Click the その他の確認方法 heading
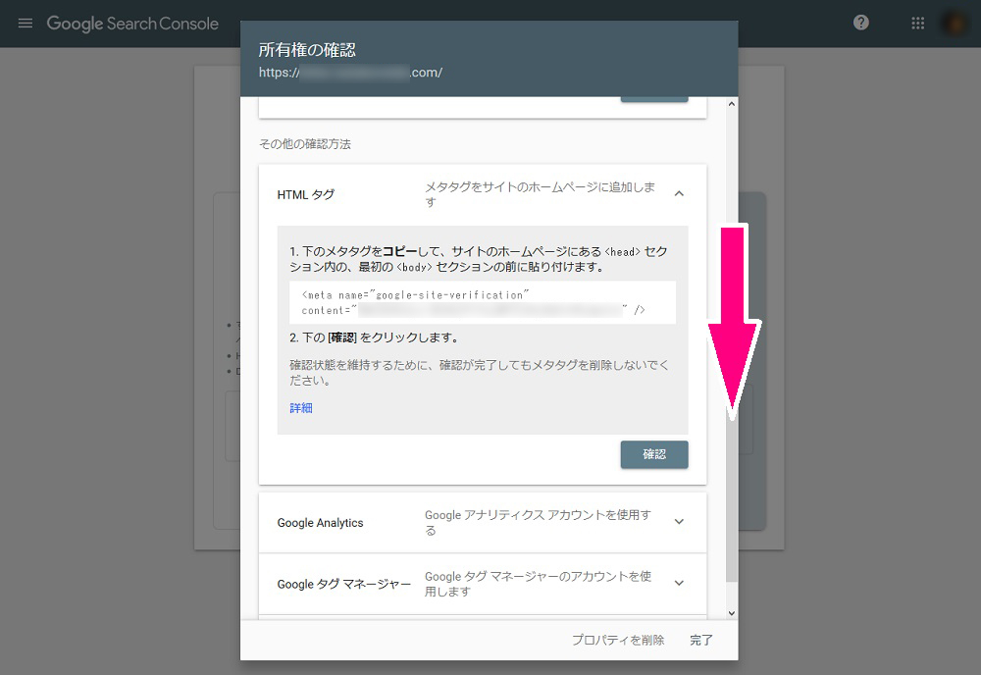Viewport: 981px width, 675px height. (305, 144)
